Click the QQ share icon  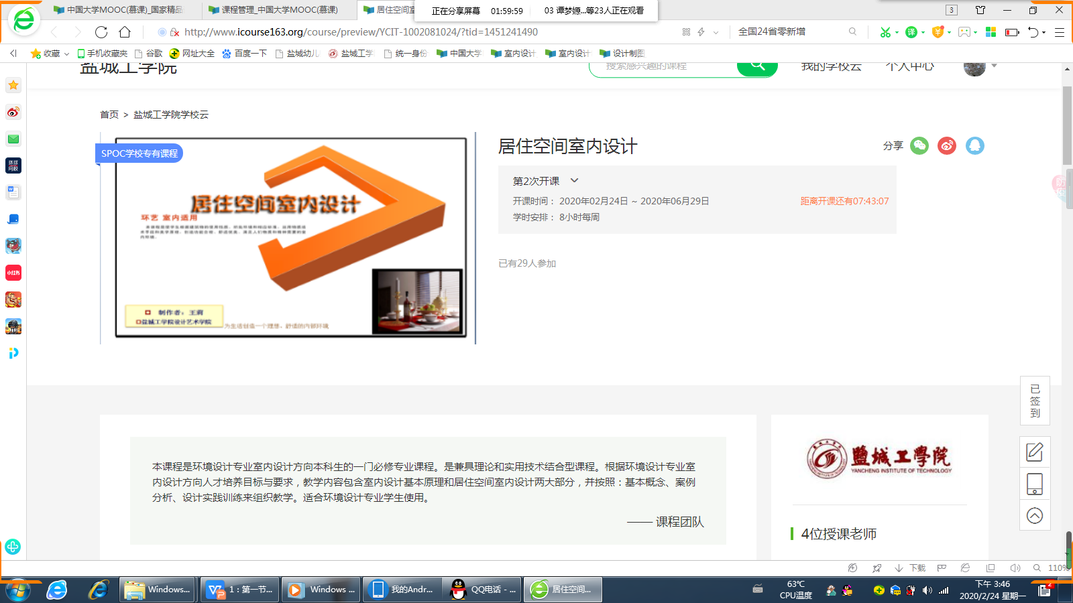pyautogui.click(x=974, y=145)
